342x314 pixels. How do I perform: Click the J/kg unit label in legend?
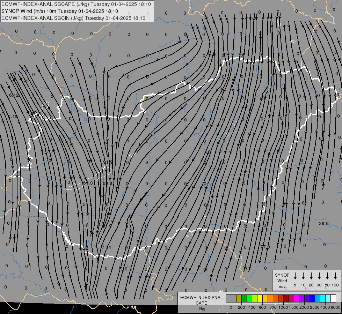(201, 308)
